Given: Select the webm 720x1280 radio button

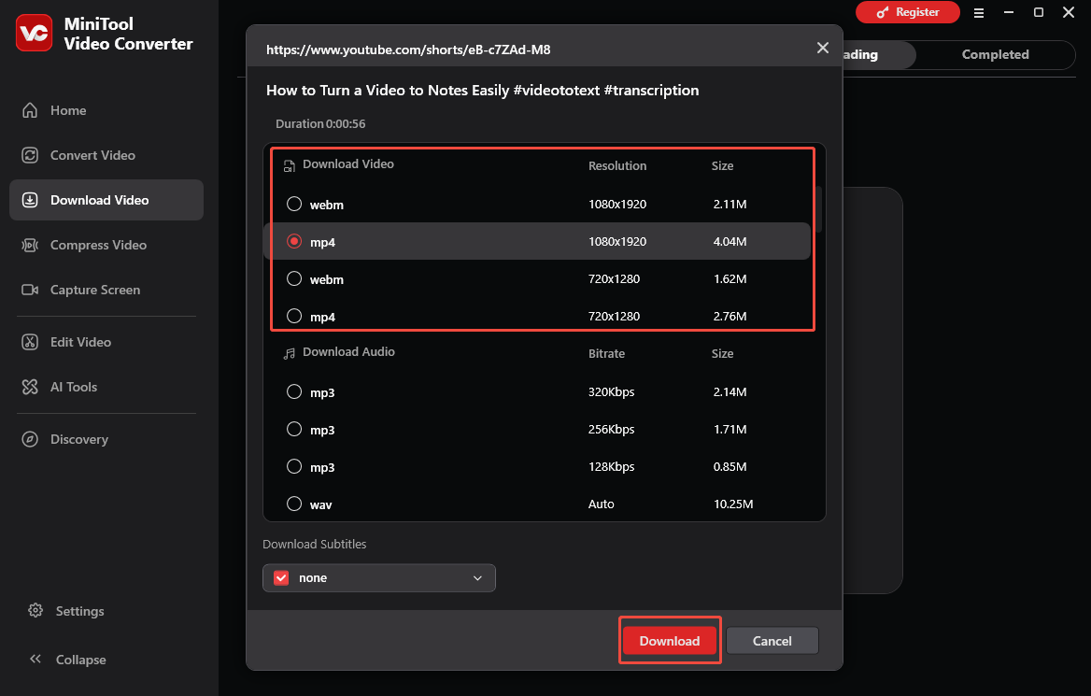Looking at the screenshot, I should 294,278.
